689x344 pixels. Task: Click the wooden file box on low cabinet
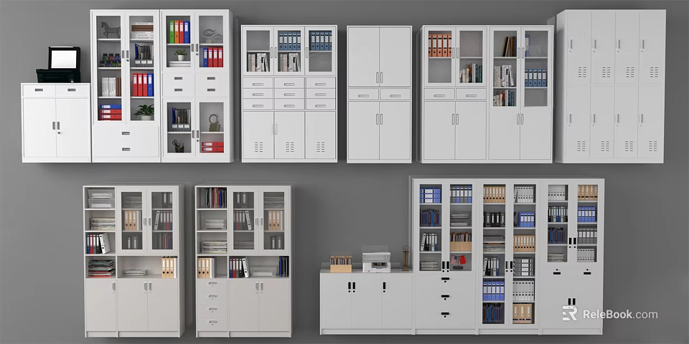point(341,264)
